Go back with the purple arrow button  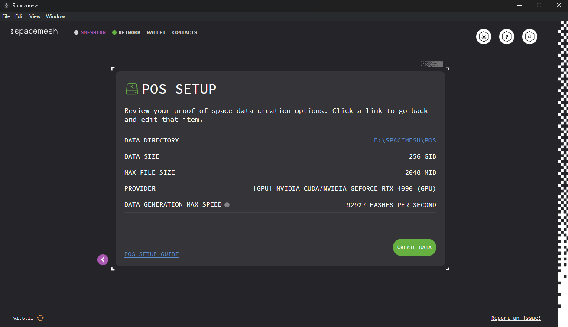coord(103,259)
